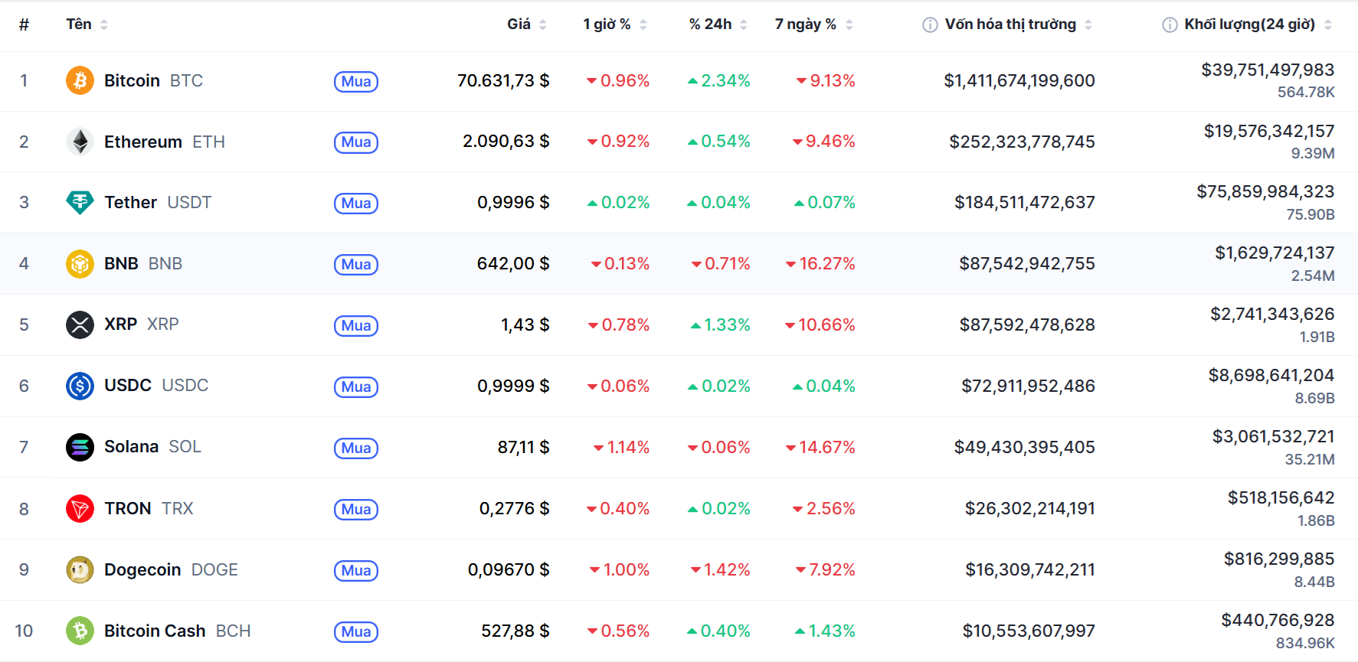Click the Tether green logo icon
This screenshot has height=662, width=1358.
click(80, 202)
